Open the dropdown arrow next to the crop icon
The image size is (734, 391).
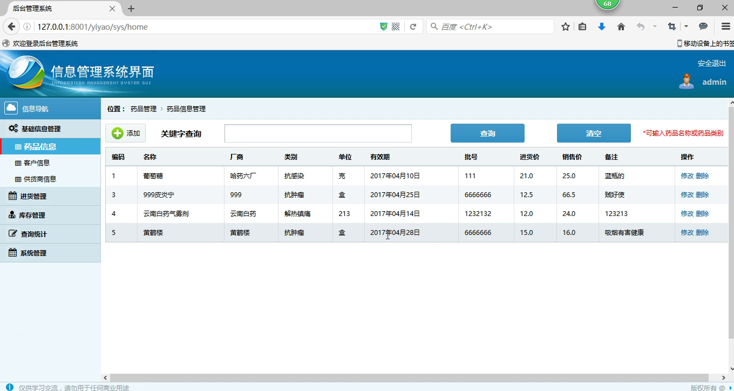point(686,26)
